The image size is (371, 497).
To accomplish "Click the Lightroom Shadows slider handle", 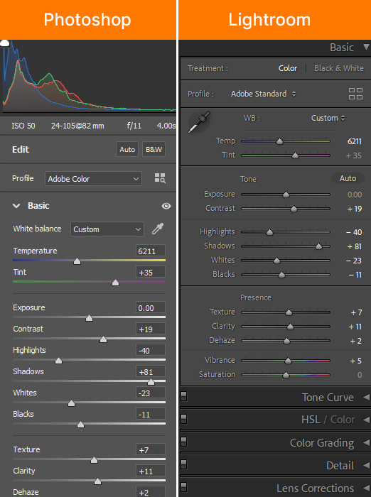I will coord(318,246).
